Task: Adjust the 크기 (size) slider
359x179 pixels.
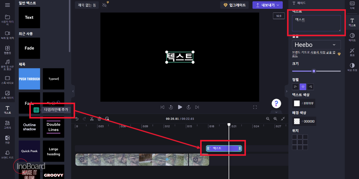Action: click(316, 71)
